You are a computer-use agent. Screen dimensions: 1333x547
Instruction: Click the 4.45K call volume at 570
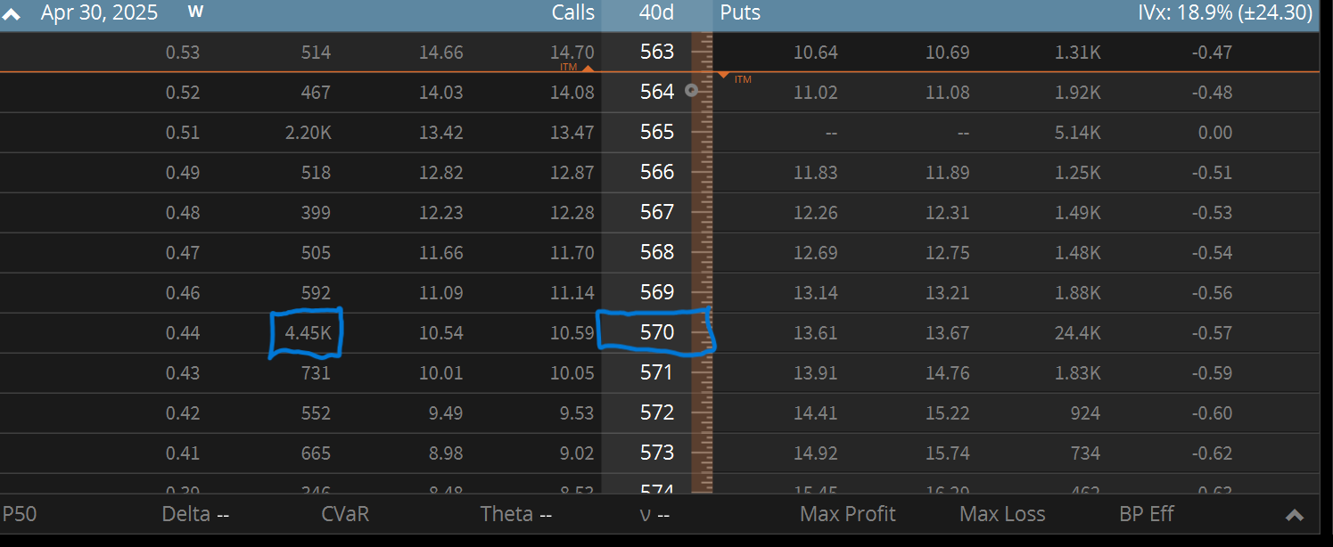[307, 333]
